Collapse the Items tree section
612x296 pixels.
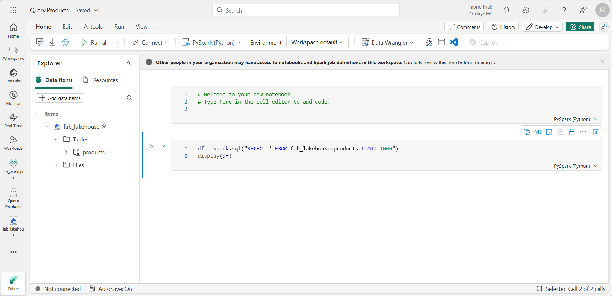pos(37,114)
